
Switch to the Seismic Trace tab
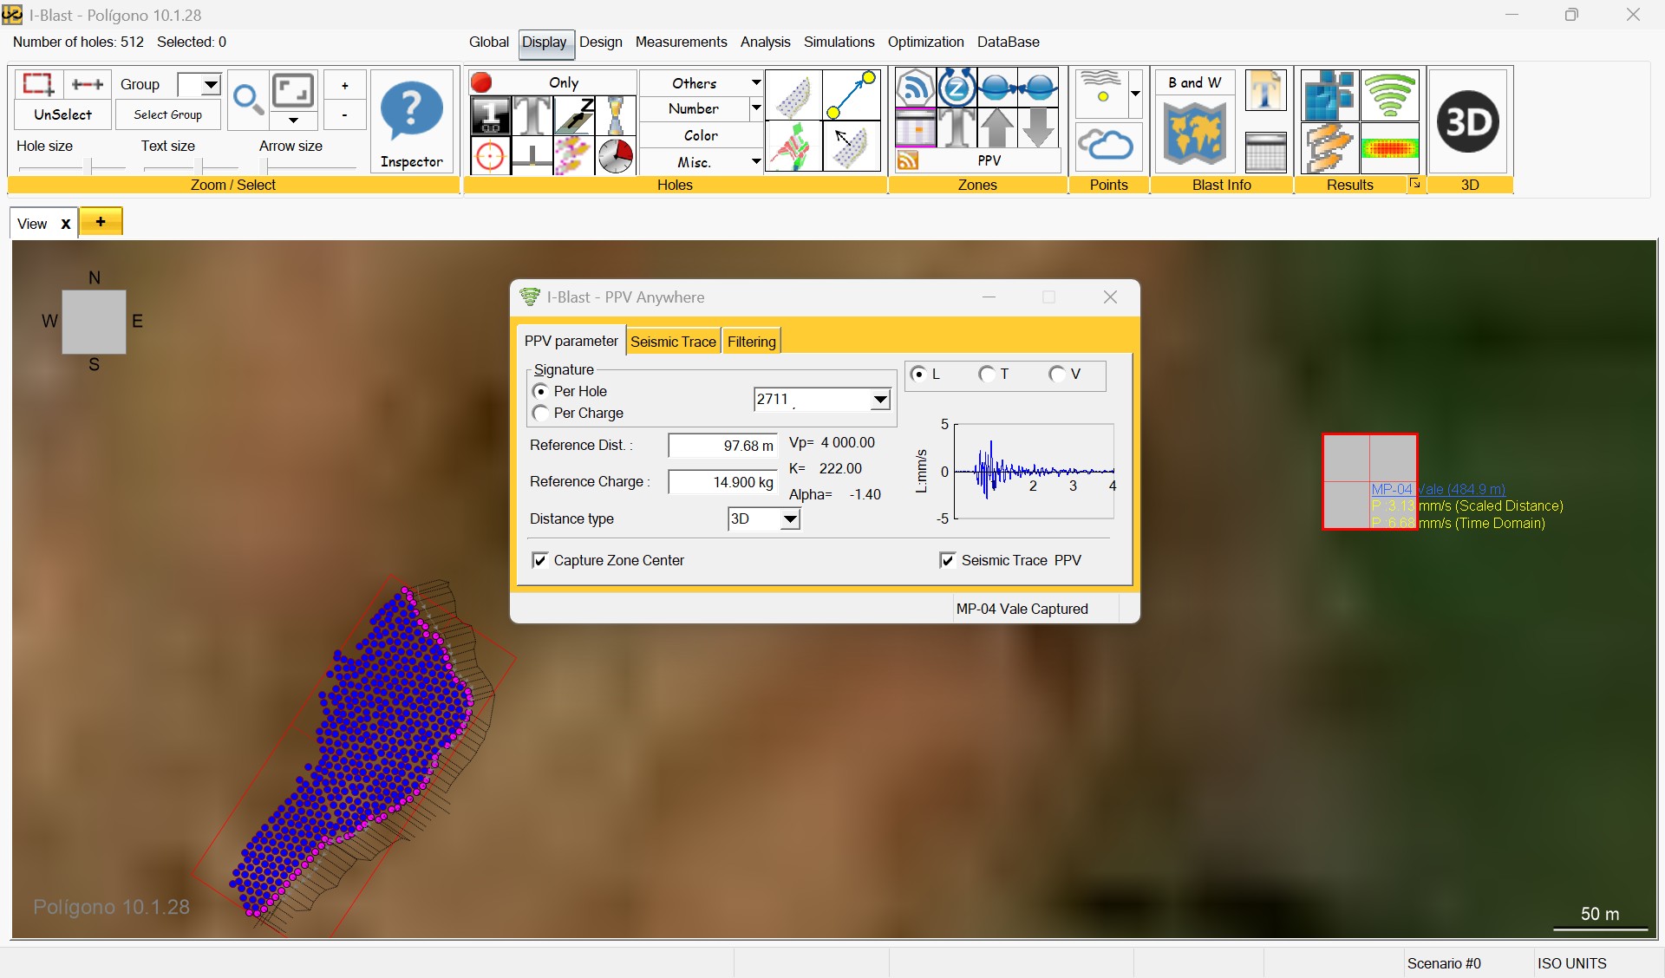[x=674, y=341]
